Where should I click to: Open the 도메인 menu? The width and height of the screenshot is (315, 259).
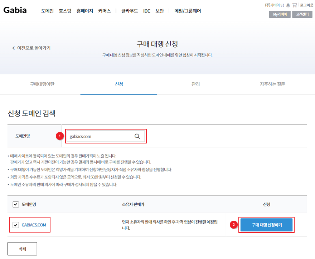tap(47, 11)
